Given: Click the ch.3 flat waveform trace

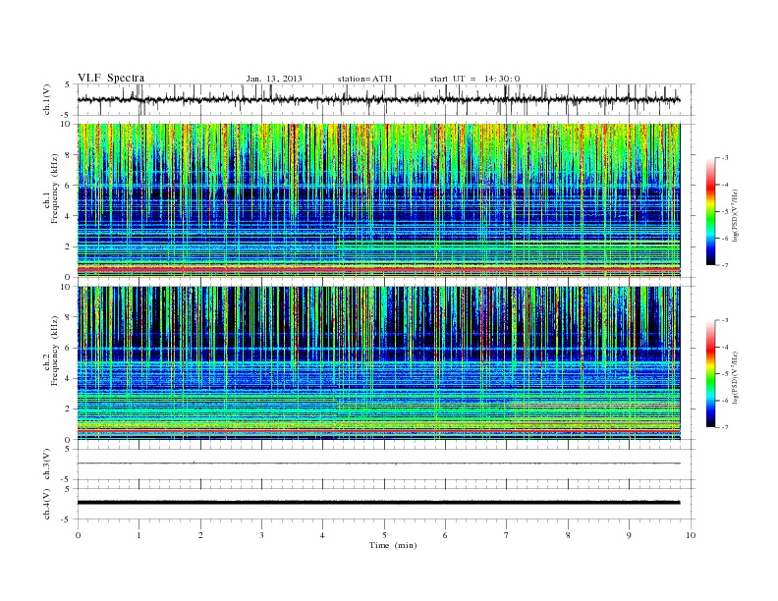Looking at the screenshot, I should pos(378,464).
